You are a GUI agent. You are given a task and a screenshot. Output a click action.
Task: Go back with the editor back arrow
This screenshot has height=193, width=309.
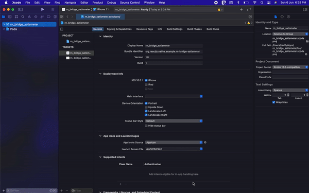pos(67,17)
